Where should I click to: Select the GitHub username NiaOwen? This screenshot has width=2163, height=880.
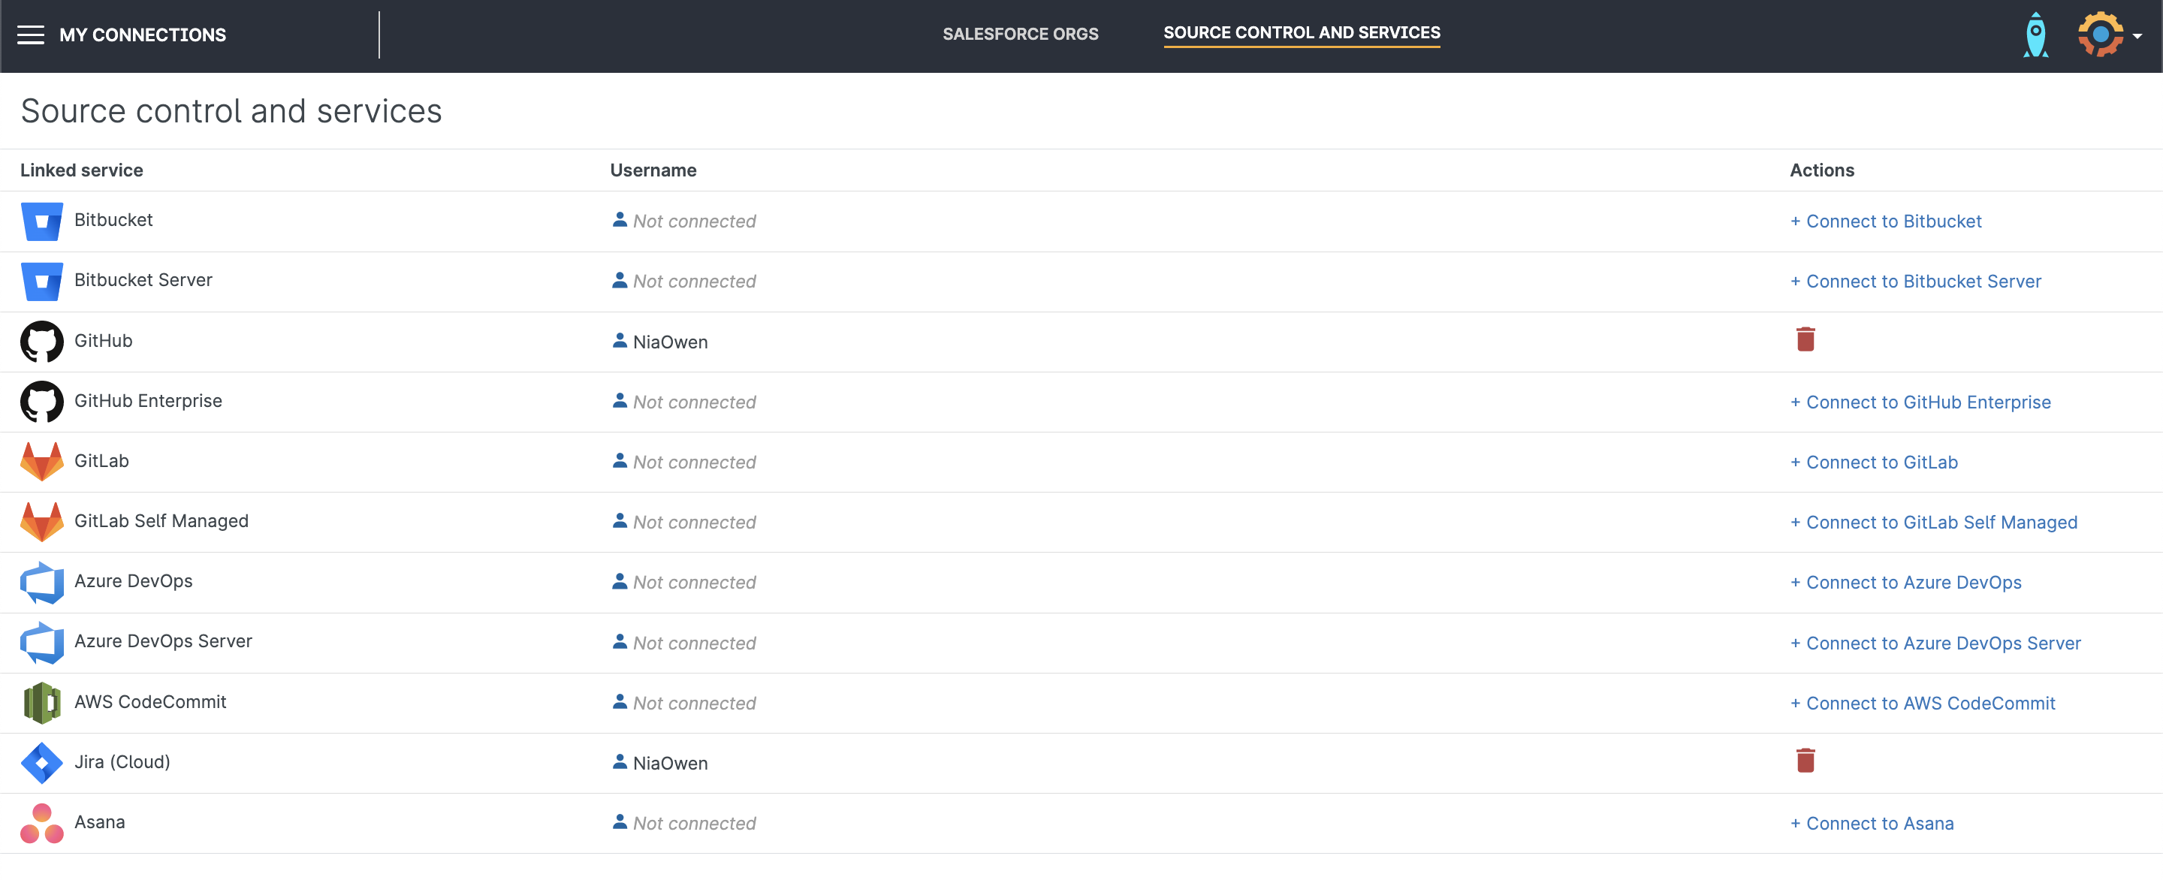click(670, 342)
